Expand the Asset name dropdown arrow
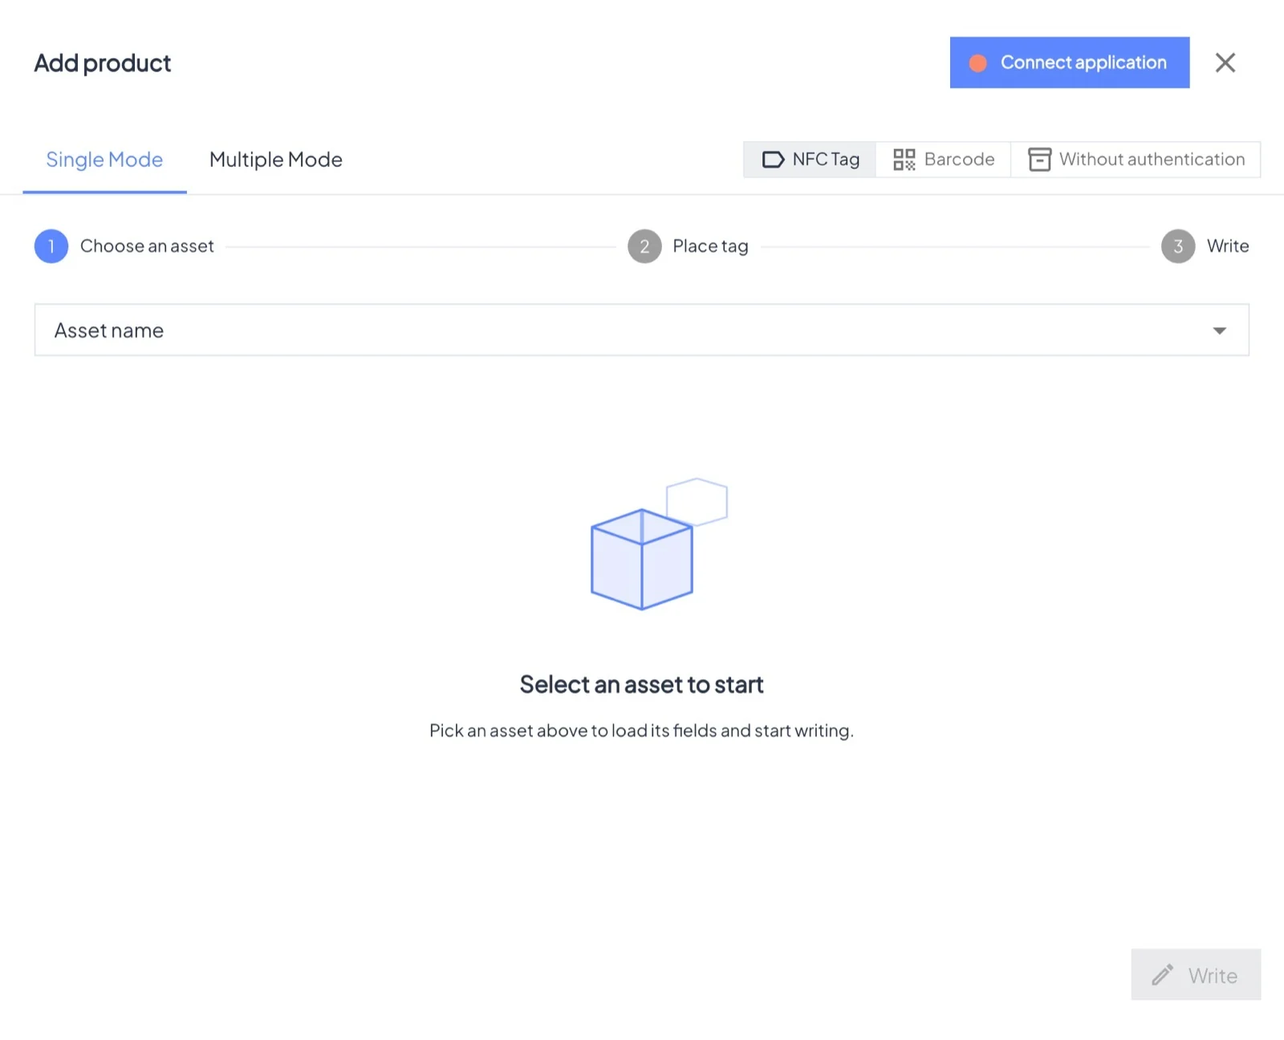 click(1219, 330)
